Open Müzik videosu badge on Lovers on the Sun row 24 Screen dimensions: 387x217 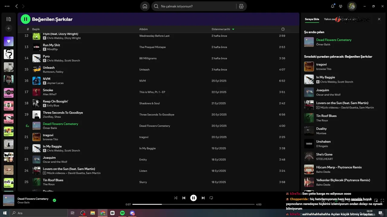coord(54,173)
